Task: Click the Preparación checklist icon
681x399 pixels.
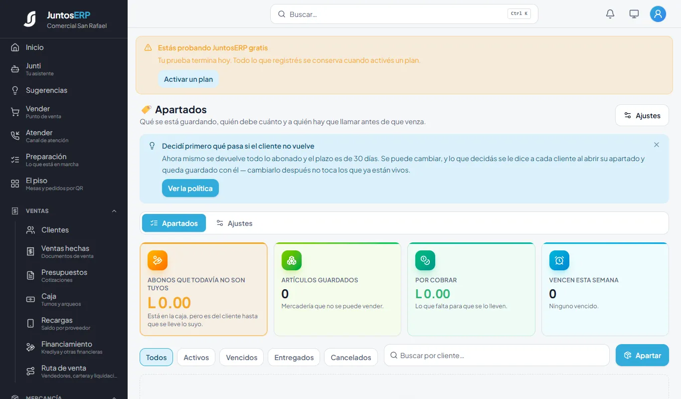Action: click(15, 160)
